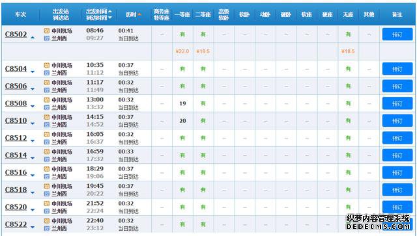Click no-seat 有 availability for C8520

[348, 207]
